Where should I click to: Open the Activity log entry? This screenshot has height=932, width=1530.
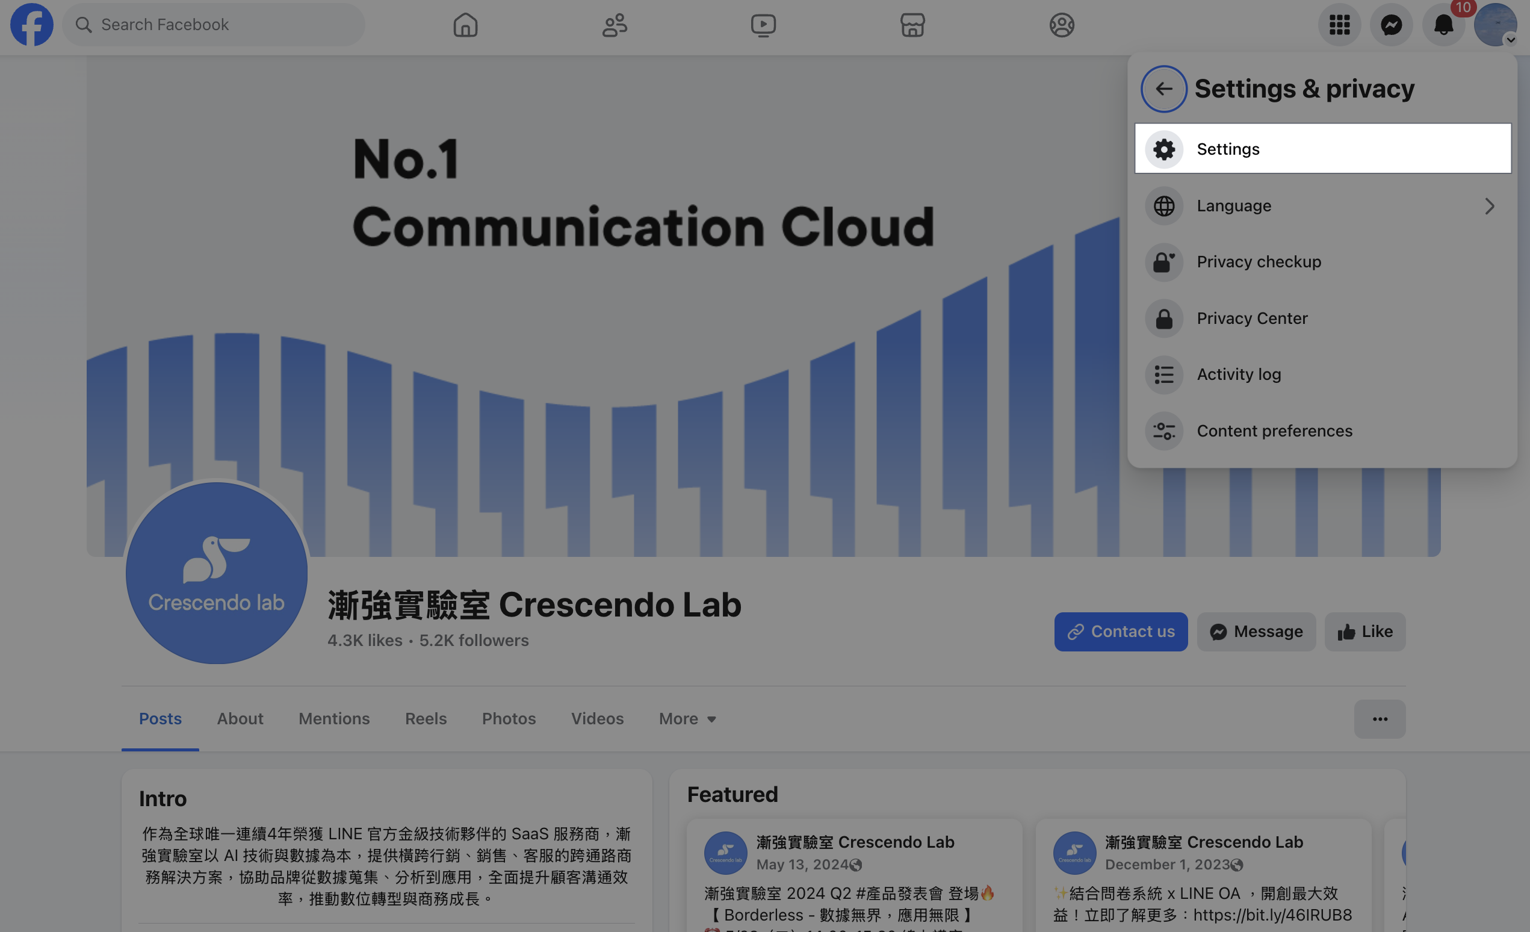[x=1322, y=374]
